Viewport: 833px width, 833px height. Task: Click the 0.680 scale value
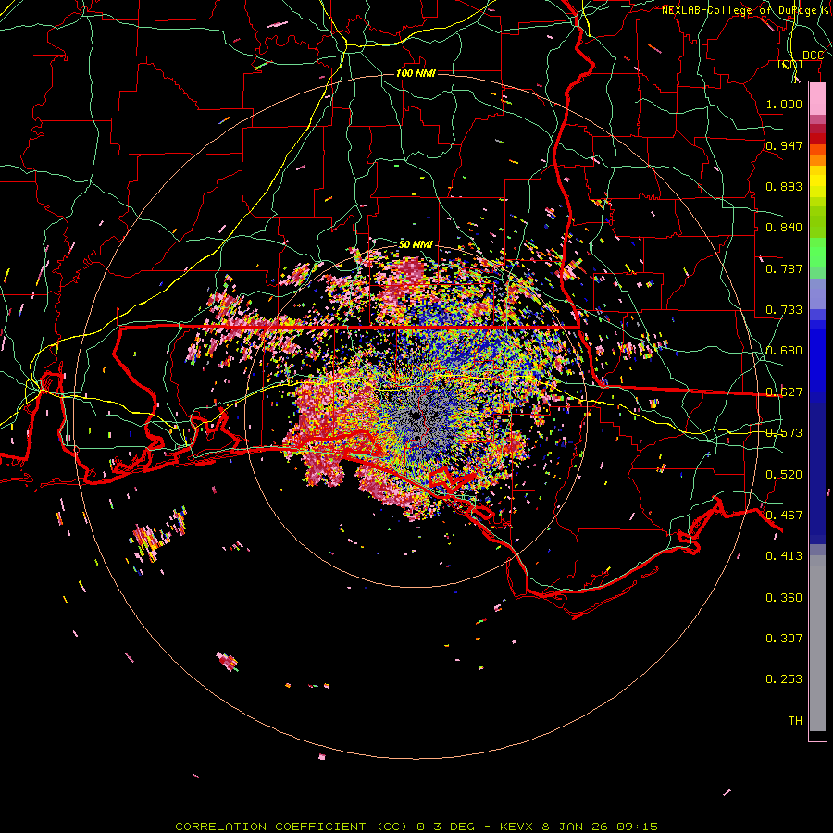click(784, 350)
